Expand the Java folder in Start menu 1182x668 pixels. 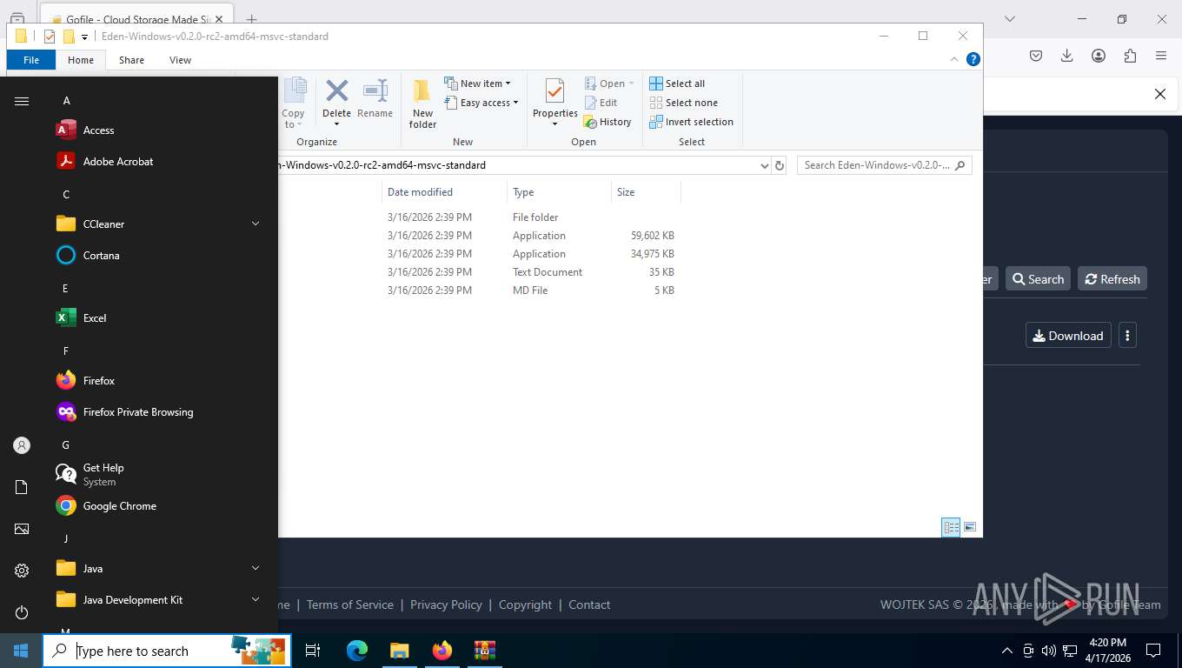pyautogui.click(x=156, y=569)
